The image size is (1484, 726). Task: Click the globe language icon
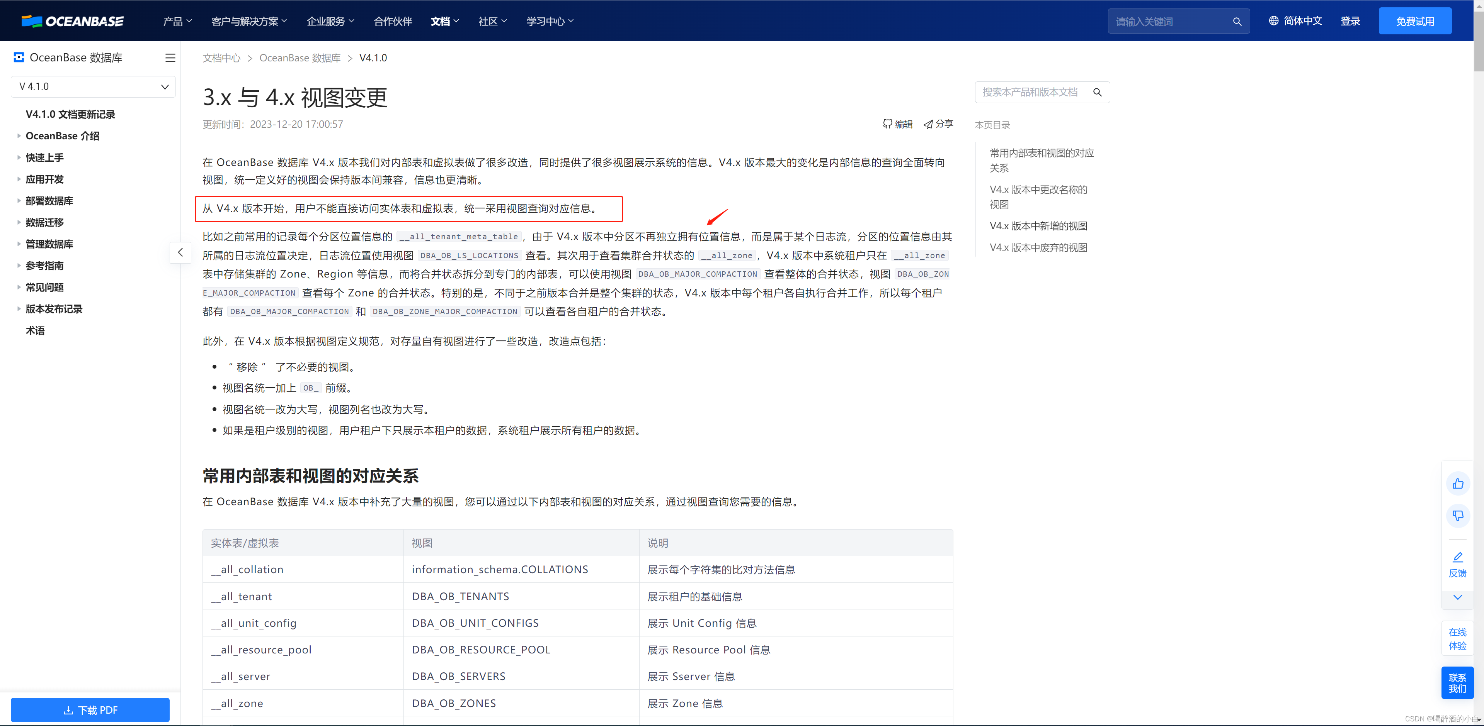[x=1274, y=21]
